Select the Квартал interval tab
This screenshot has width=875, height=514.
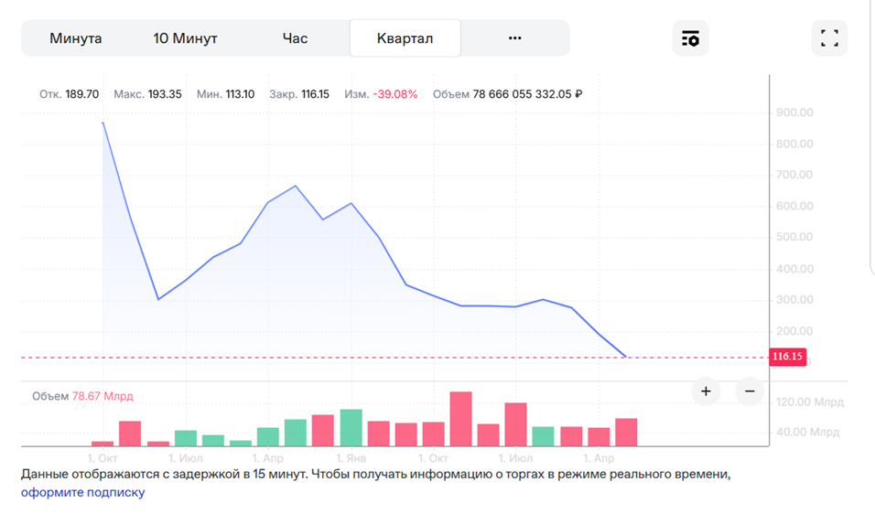coord(405,38)
